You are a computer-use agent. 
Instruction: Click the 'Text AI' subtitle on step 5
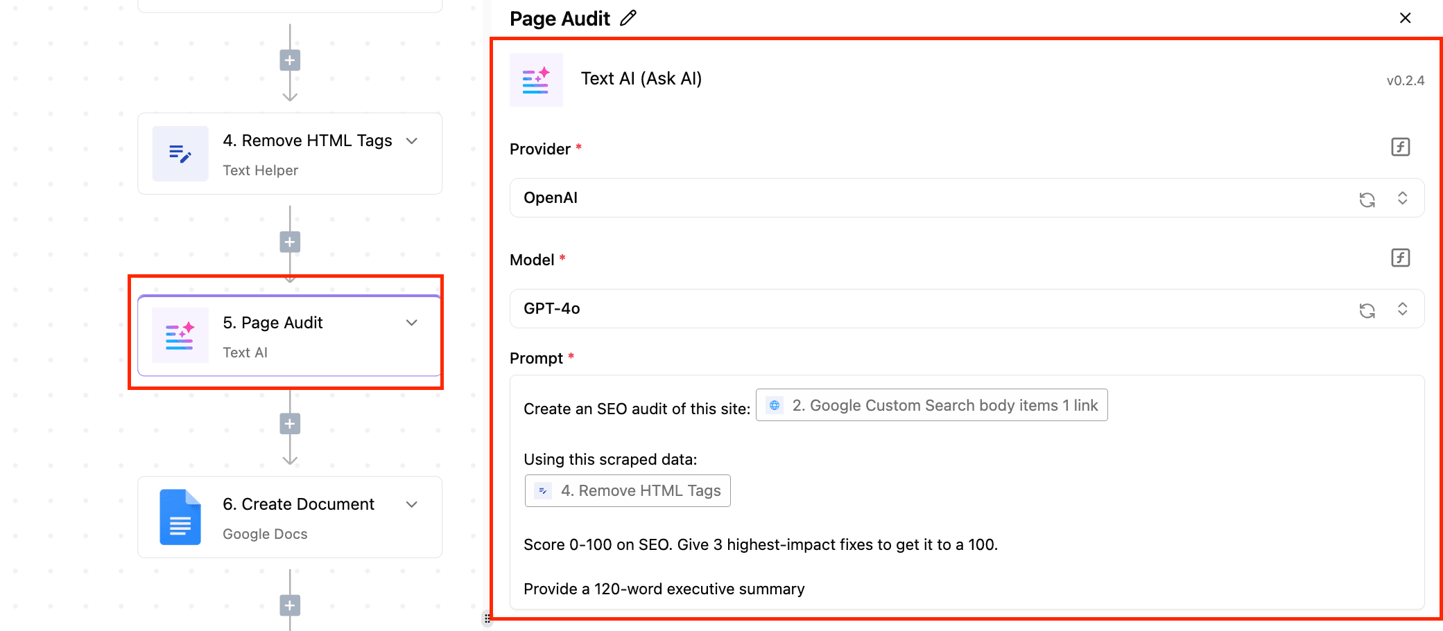(245, 353)
